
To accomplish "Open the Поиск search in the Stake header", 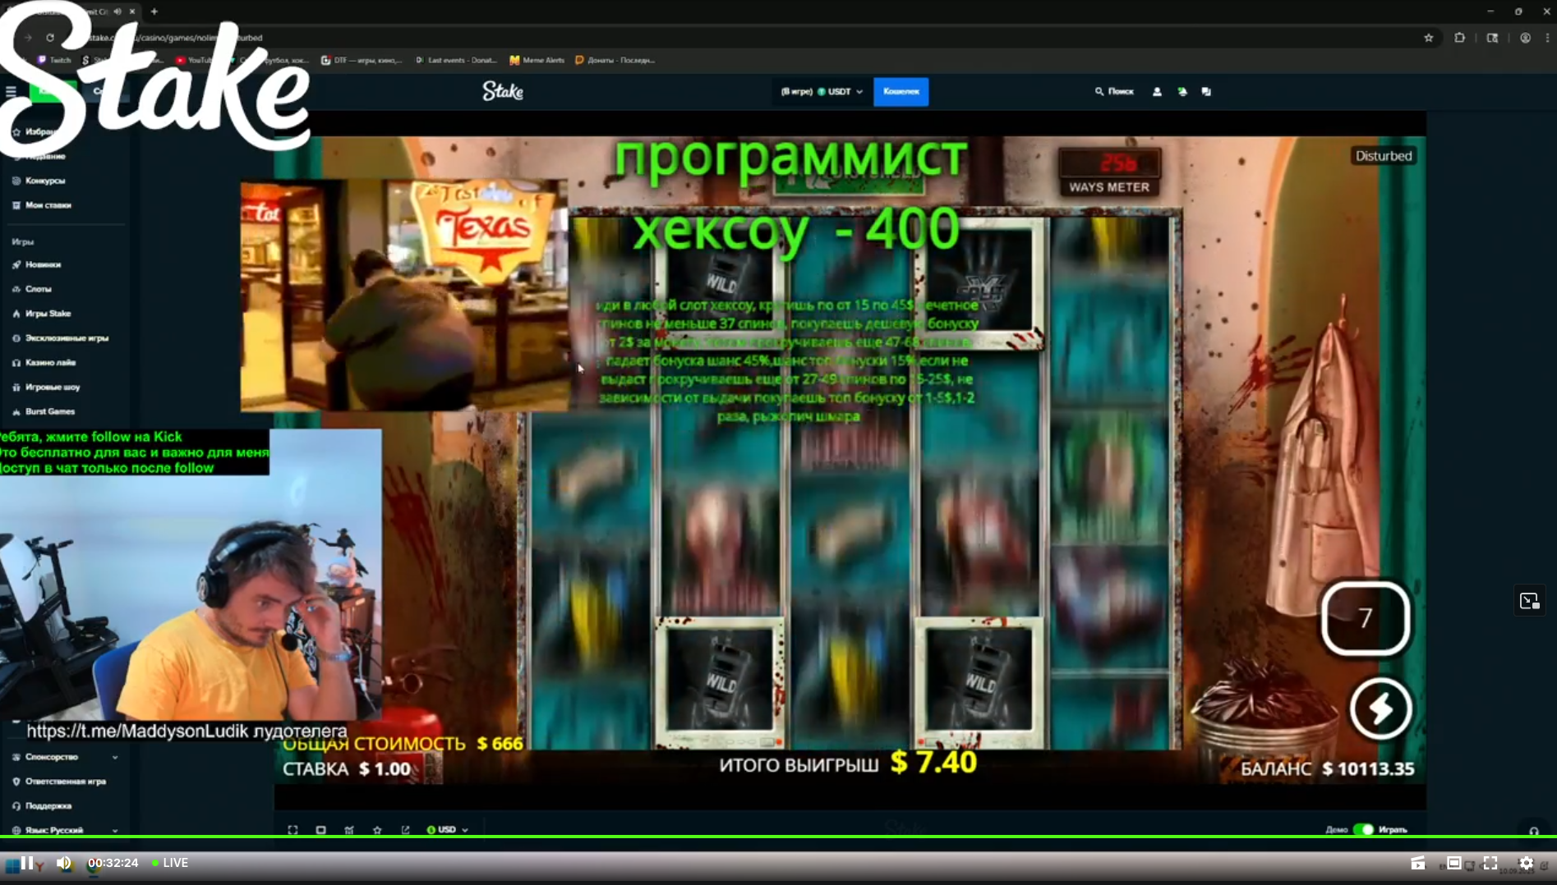I will [x=1114, y=92].
